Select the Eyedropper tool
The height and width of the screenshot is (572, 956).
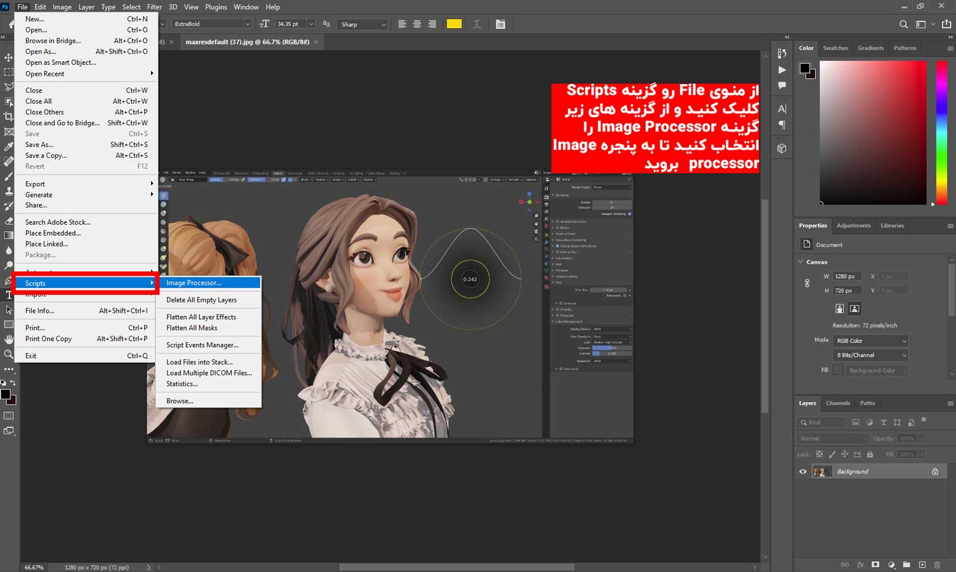pos(8,146)
